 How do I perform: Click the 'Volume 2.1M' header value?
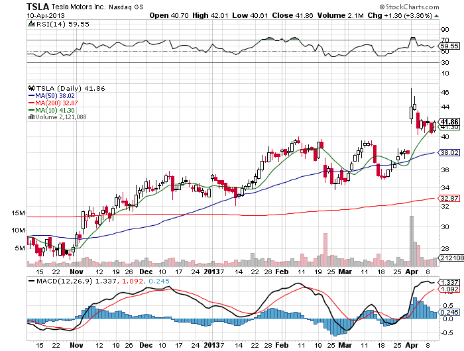(x=340, y=15)
